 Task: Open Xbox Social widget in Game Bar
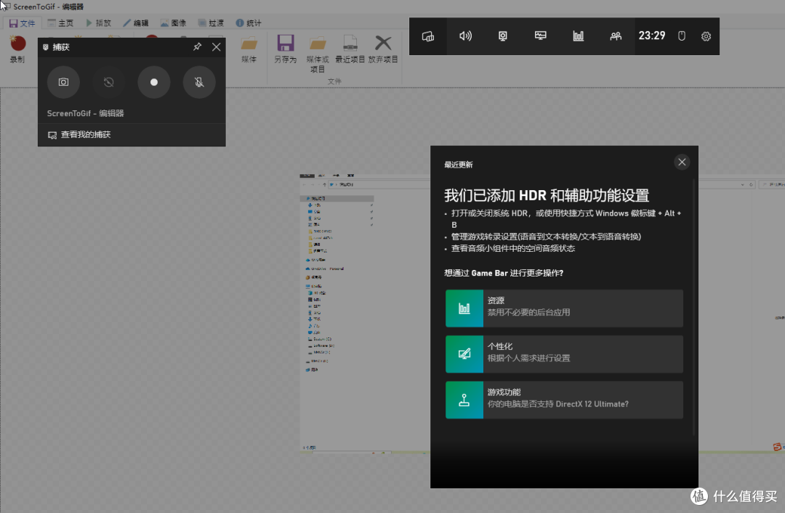tap(616, 36)
